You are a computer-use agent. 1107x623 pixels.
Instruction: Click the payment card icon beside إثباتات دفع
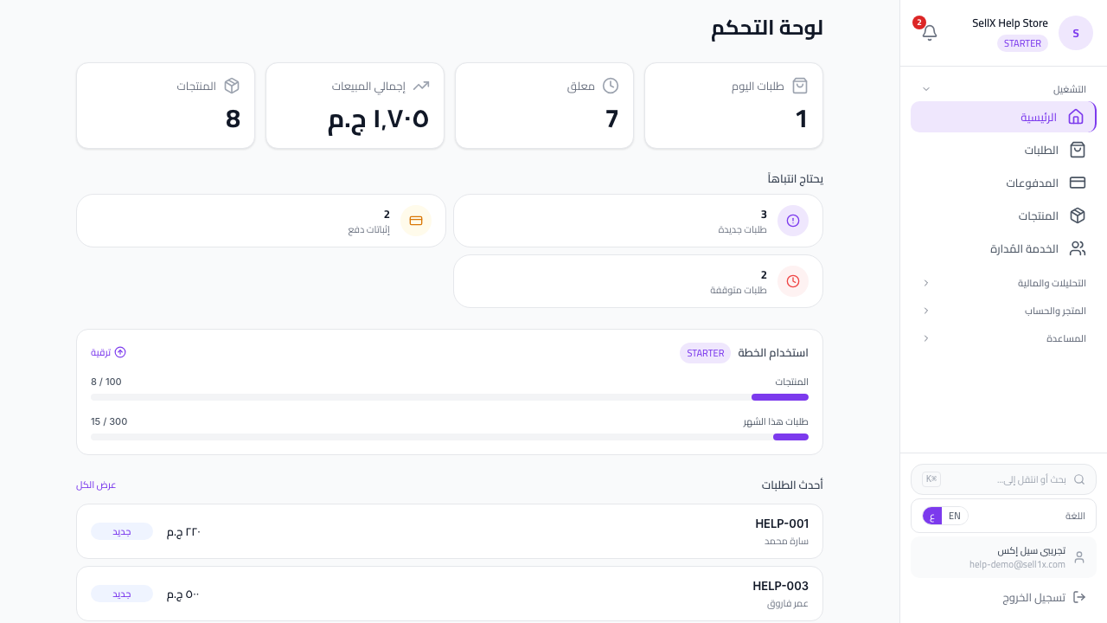(416, 221)
